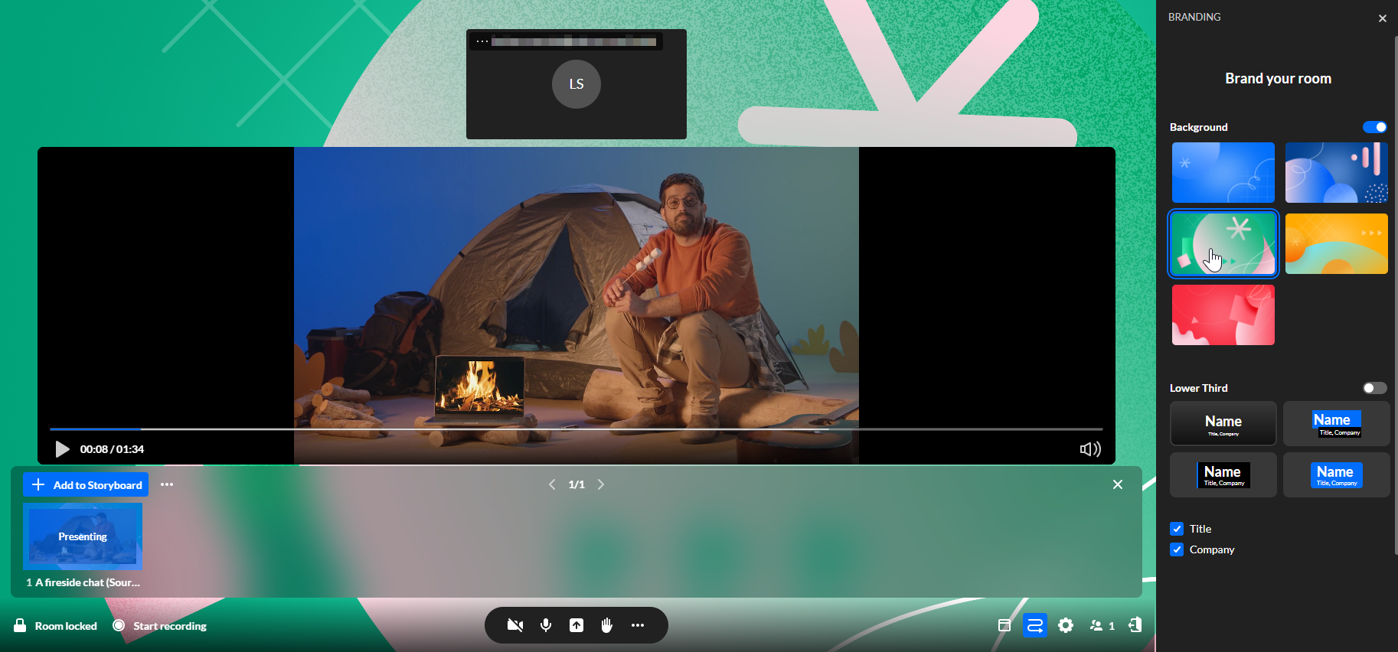Click the 'Brand your room' heading
Viewport: 1398px width, 652px height.
(x=1278, y=78)
